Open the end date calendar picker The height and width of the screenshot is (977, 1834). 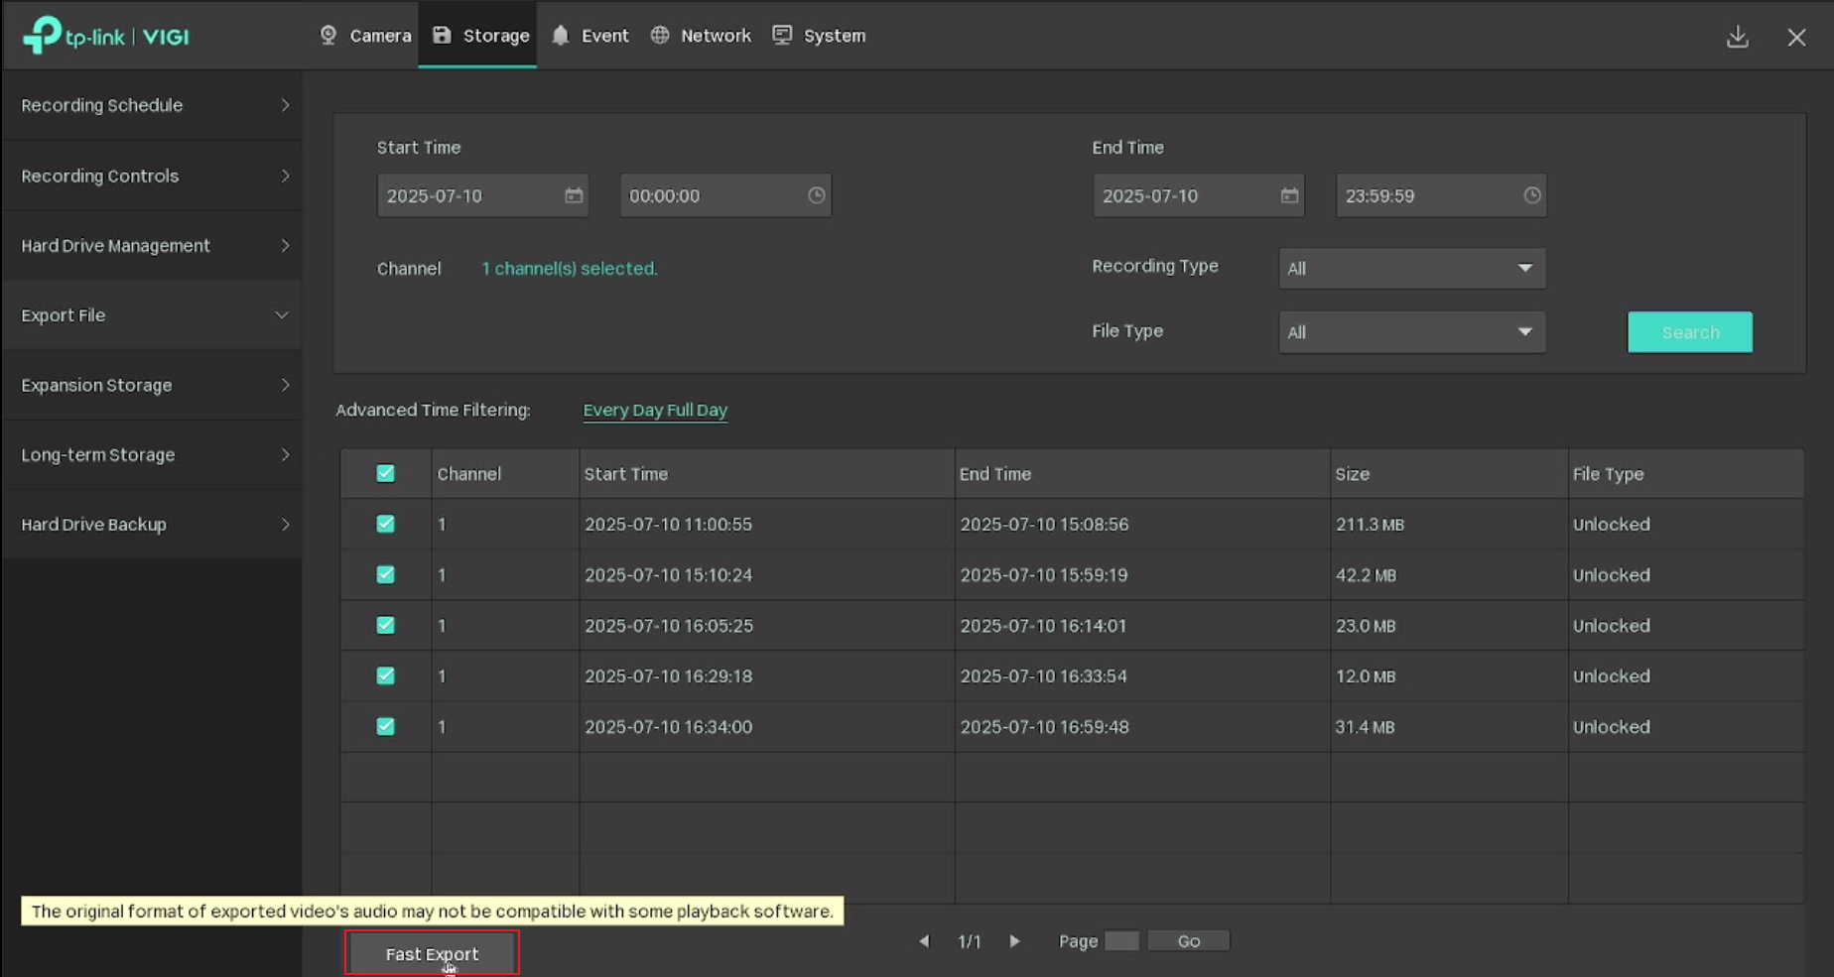point(1289,195)
